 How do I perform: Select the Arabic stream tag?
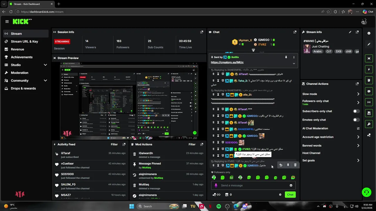point(318,51)
